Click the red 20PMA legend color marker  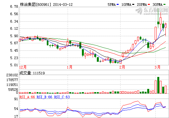tap(149, 5)
